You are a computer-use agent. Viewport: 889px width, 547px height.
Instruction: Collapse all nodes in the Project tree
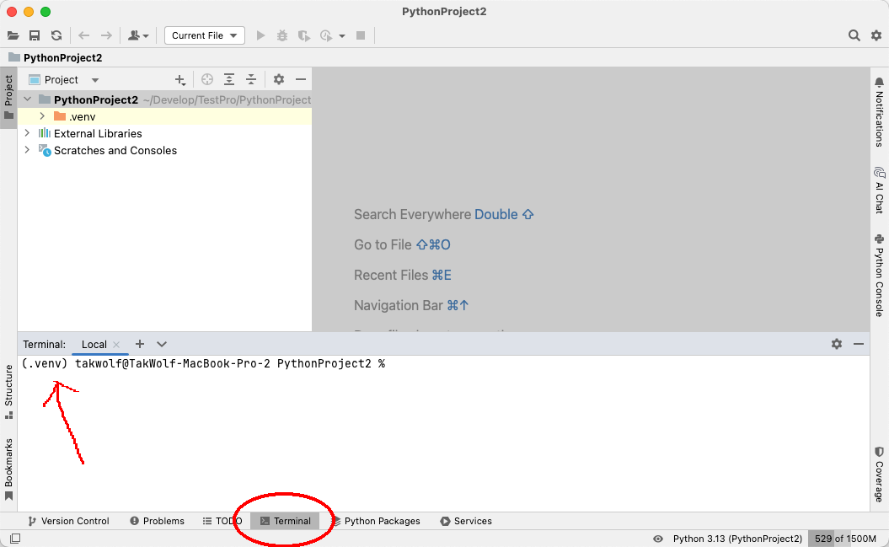[251, 80]
